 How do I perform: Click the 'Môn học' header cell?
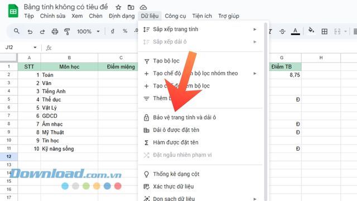pos(69,67)
